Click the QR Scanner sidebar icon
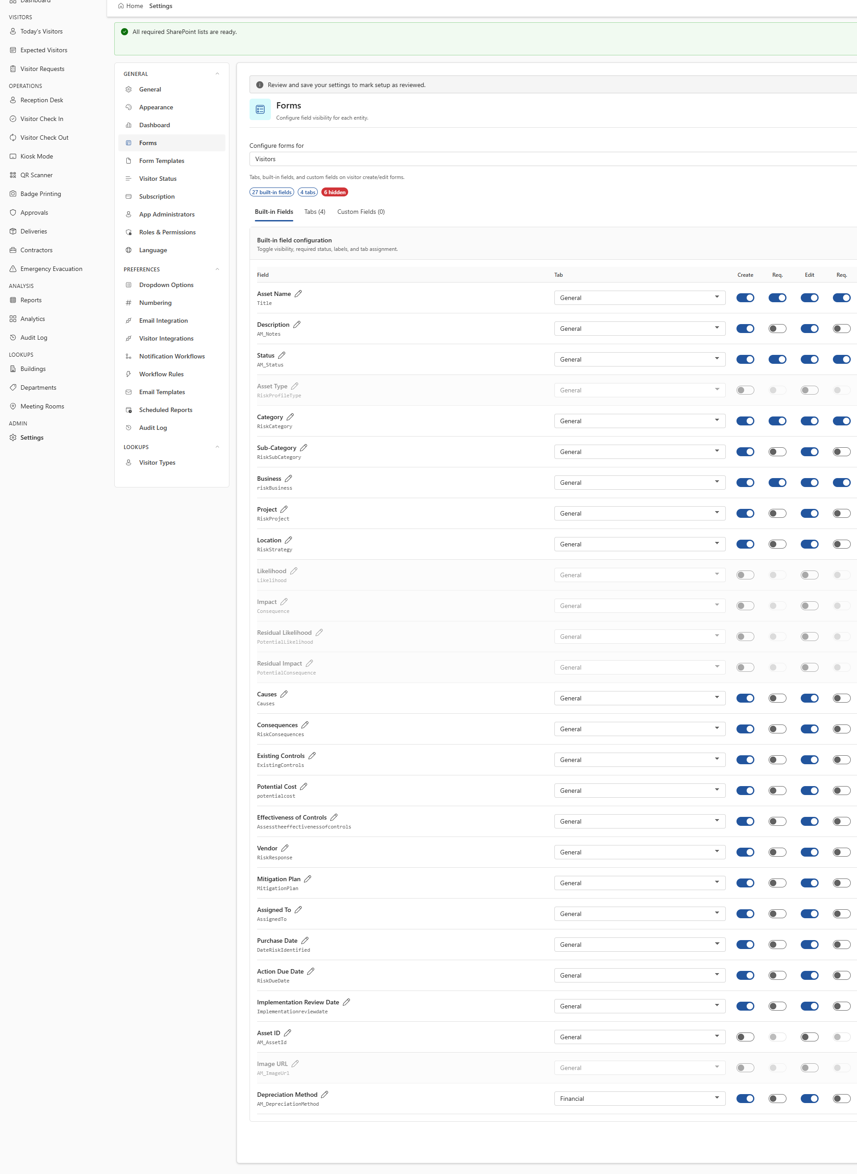Image resolution: width=857 pixels, height=1174 pixels. coord(13,175)
